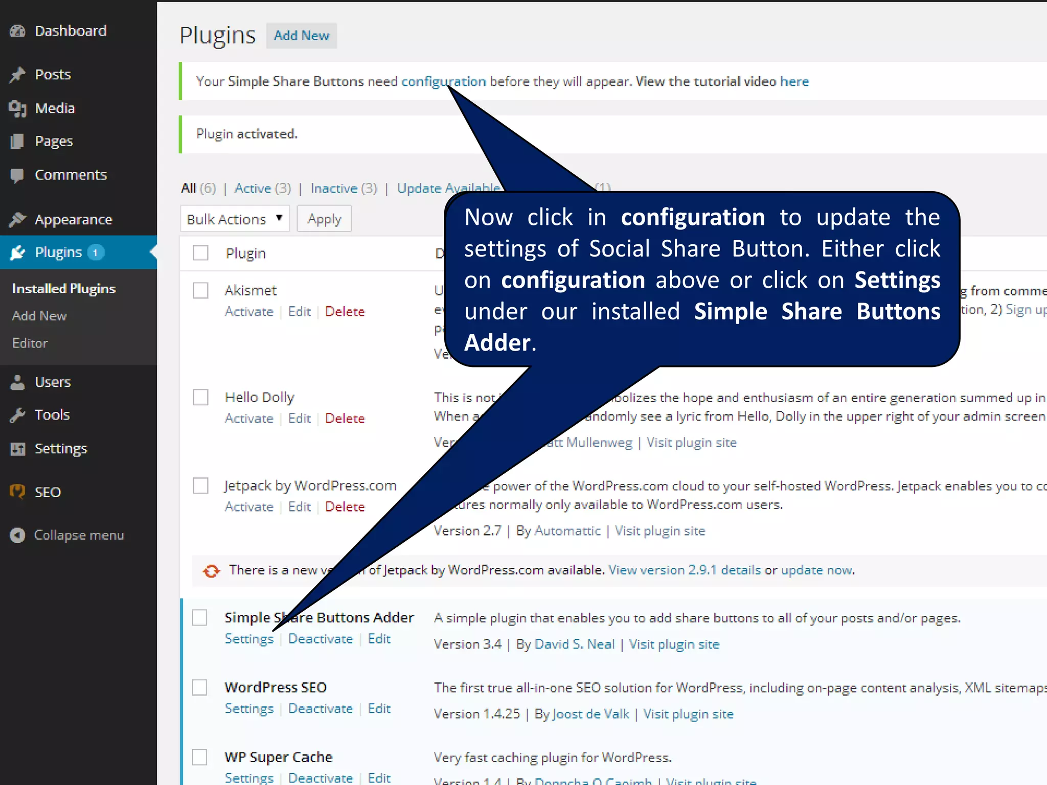Image resolution: width=1047 pixels, height=785 pixels.
Task: Click View version 2.9.1 details link
Action: click(685, 570)
